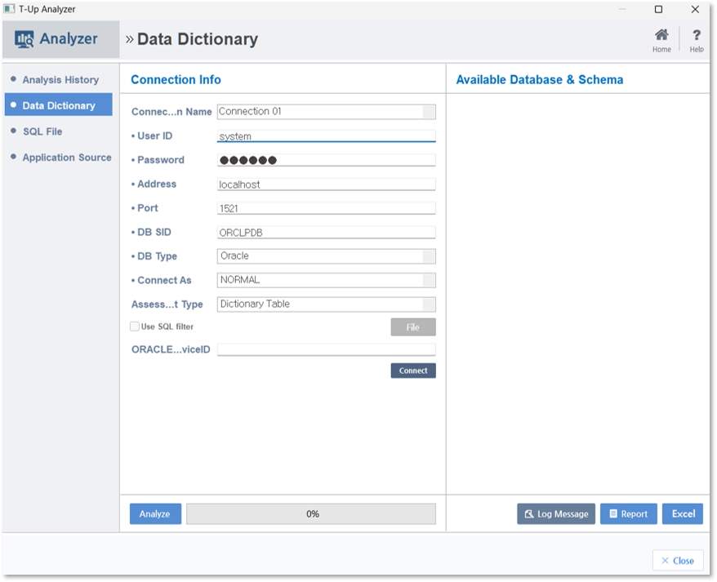The height and width of the screenshot is (582, 717).
Task: Expand the Connect As dropdown
Action: pyautogui.click(x=429, y=280)
